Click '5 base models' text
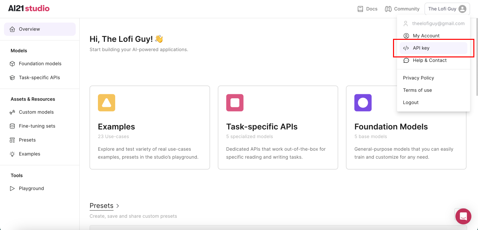Screen dimensions: 478x230 [371, 136]
